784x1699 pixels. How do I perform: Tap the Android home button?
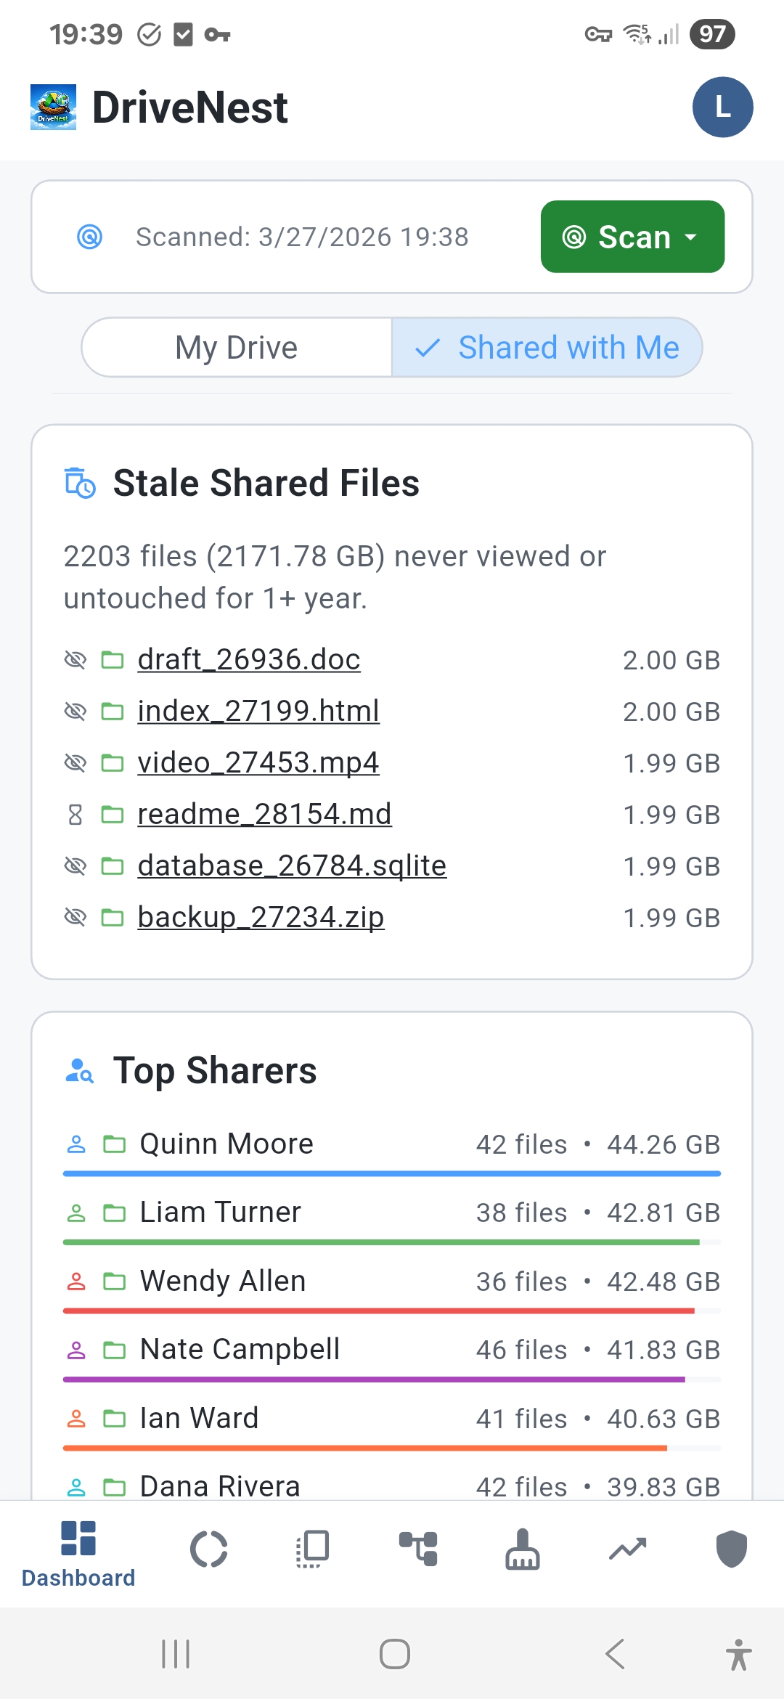coord(395,1654)
